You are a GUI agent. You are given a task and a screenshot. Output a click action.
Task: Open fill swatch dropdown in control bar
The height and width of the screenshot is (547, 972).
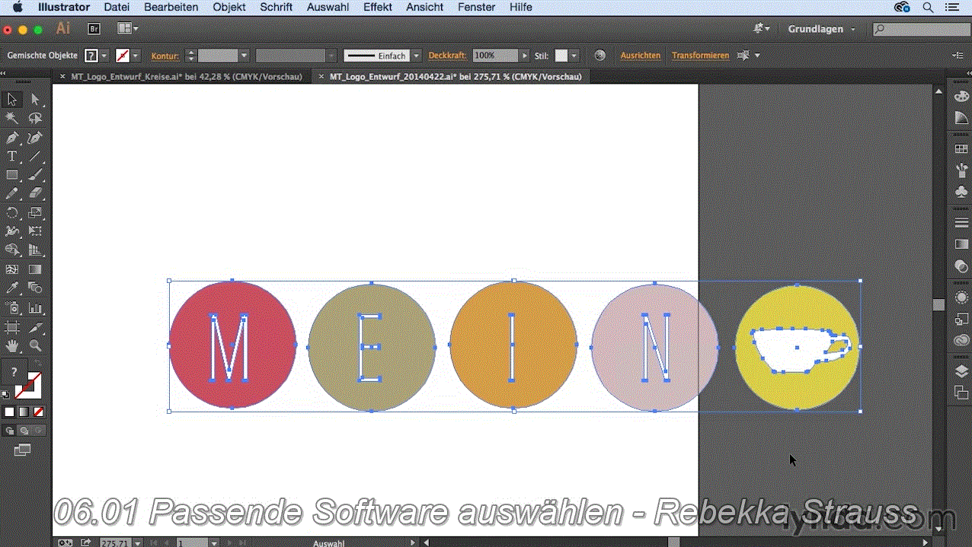pyautogui.click(x=104, y=56)
